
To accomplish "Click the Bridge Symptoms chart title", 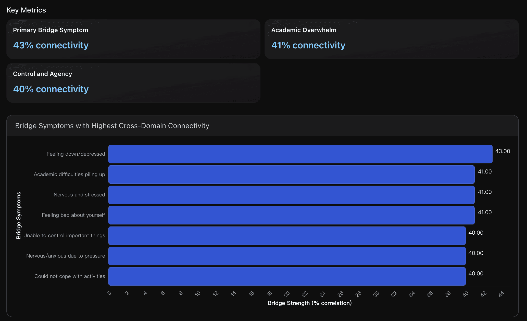I will point(112,126).
